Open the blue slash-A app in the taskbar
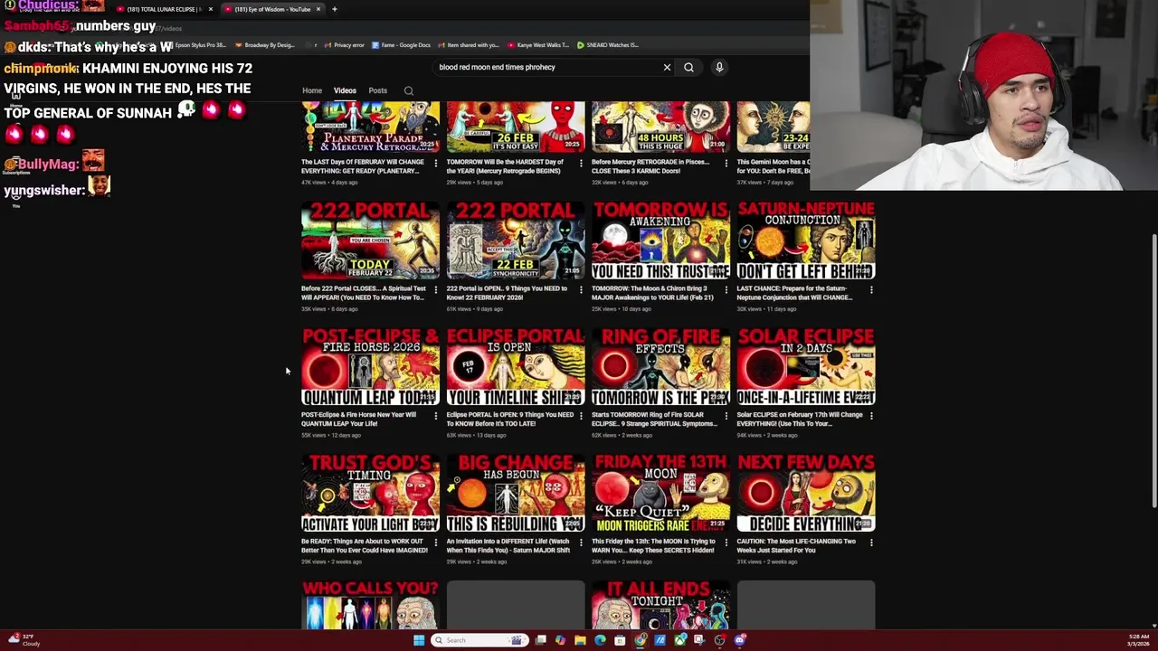The image size is (1158, 651). [660, 640]
